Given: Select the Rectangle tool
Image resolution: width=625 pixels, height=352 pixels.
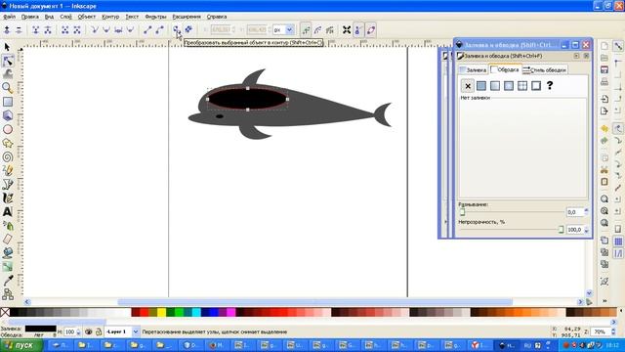Looking at the screenshot, I should click(x=7, y=102).
